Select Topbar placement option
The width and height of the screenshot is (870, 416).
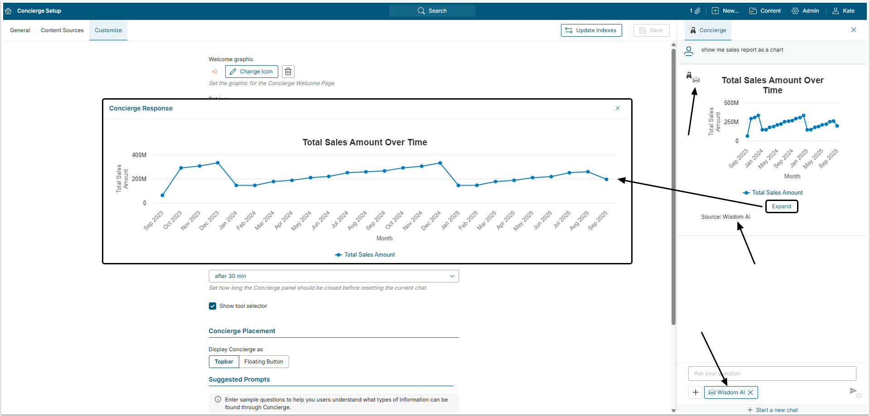pyautogui.click(x=224, y=362)
